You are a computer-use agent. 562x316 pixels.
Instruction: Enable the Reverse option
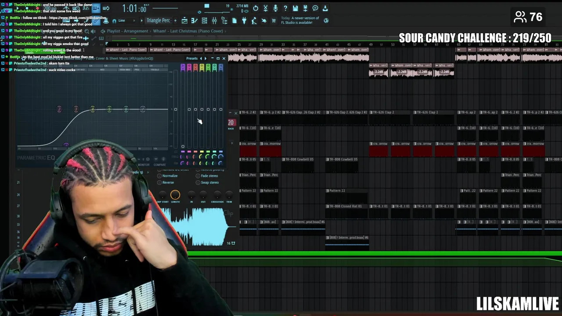point(166,183)
